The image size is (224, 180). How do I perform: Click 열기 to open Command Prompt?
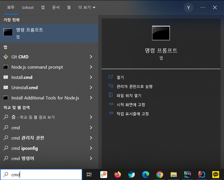120,77
